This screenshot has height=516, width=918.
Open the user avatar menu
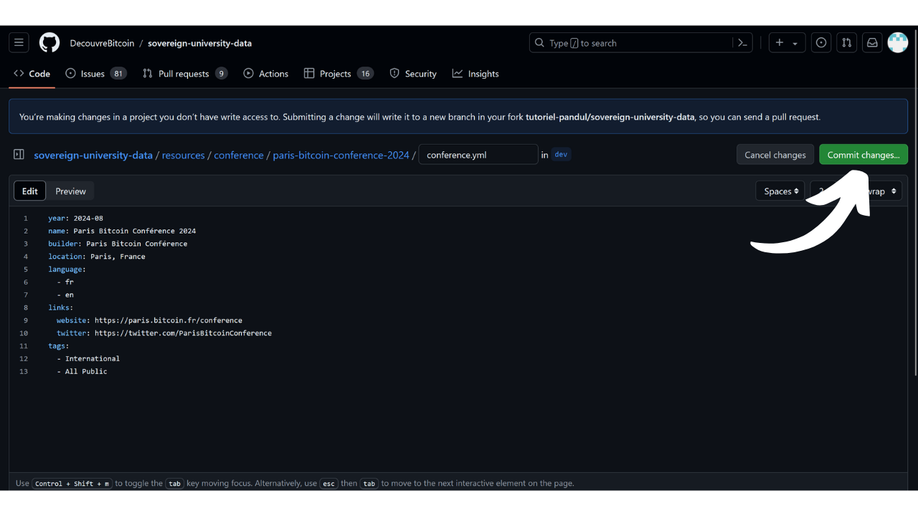(898, 43)
